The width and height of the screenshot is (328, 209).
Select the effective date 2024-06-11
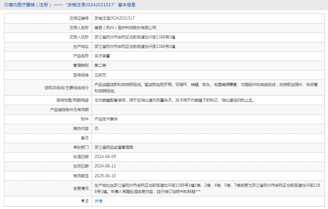coord(105,166)
